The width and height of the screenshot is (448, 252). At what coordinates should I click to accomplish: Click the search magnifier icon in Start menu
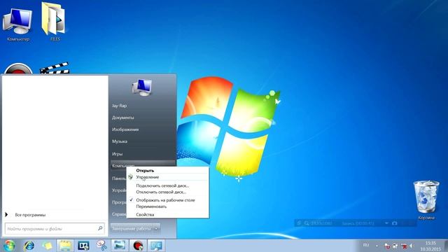point(100,228)
